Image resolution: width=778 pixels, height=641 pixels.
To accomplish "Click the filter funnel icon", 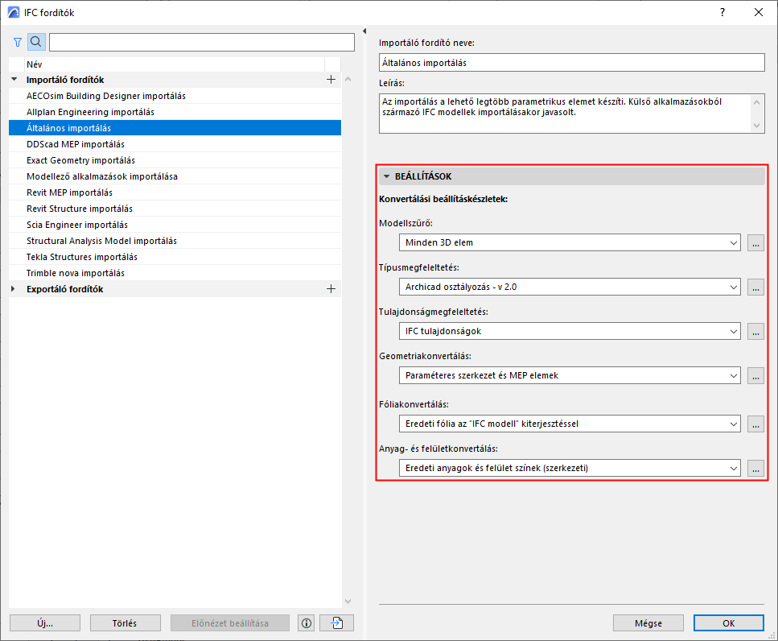I will (x=18, y=43).
